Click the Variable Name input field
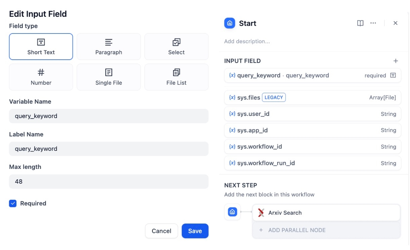Viewport: 410px width, 250px height. 109,116
